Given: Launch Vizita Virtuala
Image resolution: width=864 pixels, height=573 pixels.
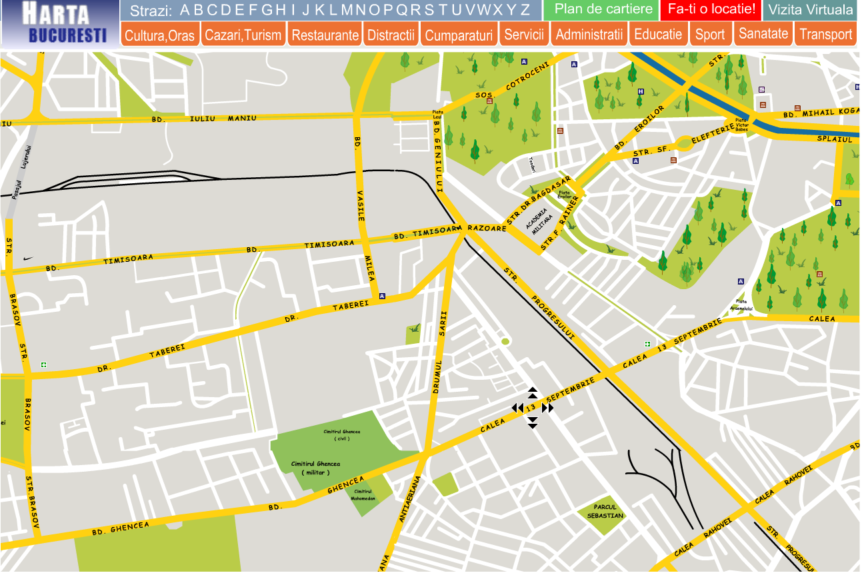Looking at the screenshot, I should coord(810,10).
